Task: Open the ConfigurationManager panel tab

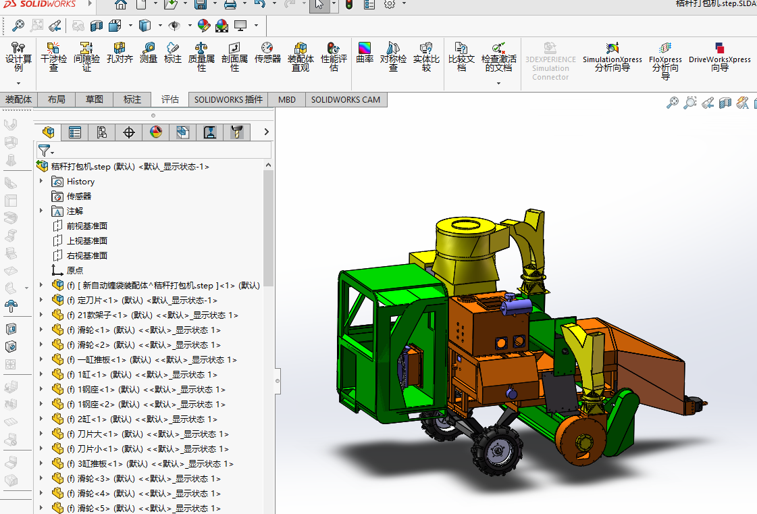Action: point(101,132)
